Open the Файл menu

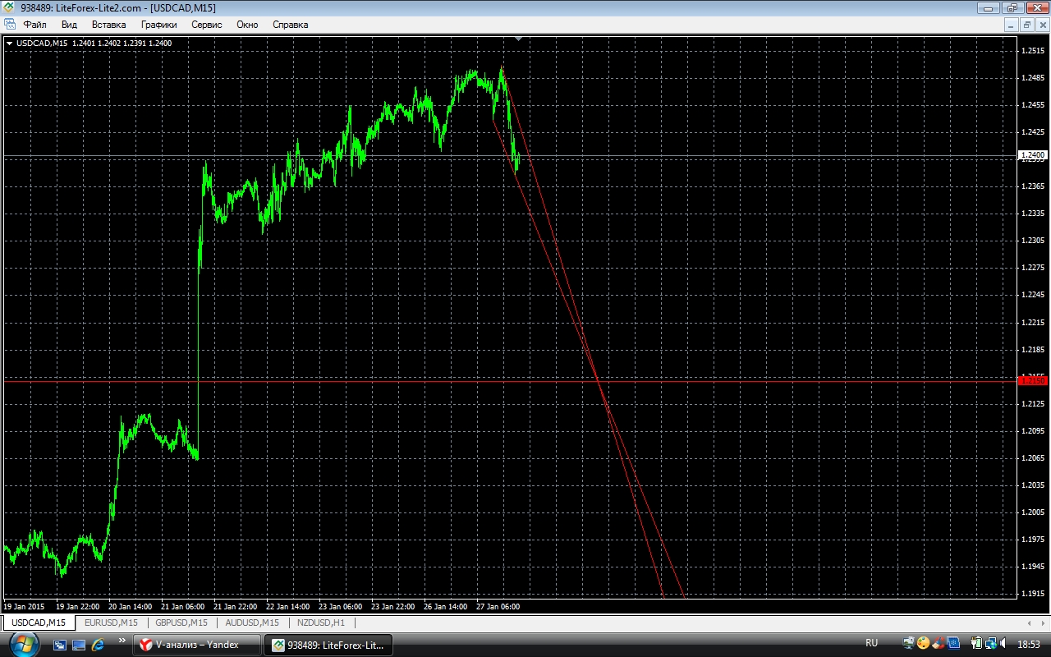34,25
